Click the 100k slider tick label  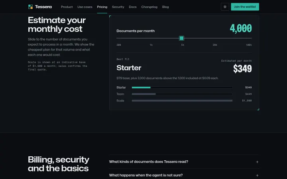point(249,45)
